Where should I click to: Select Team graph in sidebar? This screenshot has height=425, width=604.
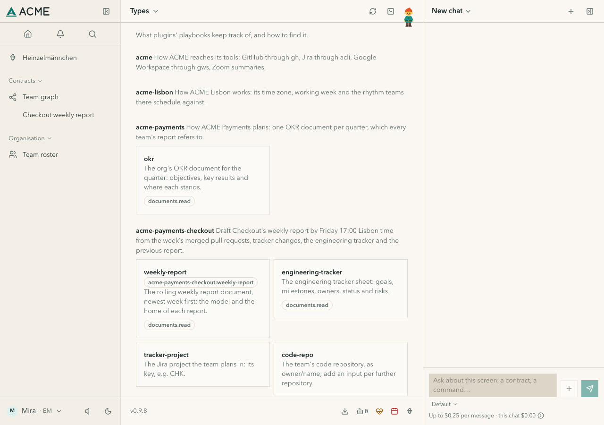pos(60,97)
